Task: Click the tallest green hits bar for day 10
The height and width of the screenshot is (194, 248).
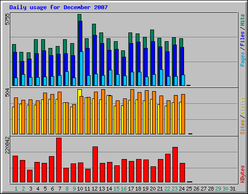Action: (79, 17)
